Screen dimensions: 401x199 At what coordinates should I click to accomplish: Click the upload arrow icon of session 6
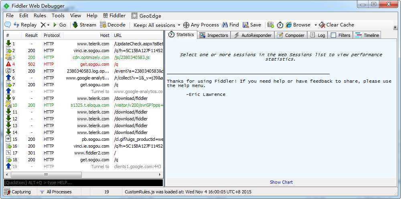coord(8,78)
